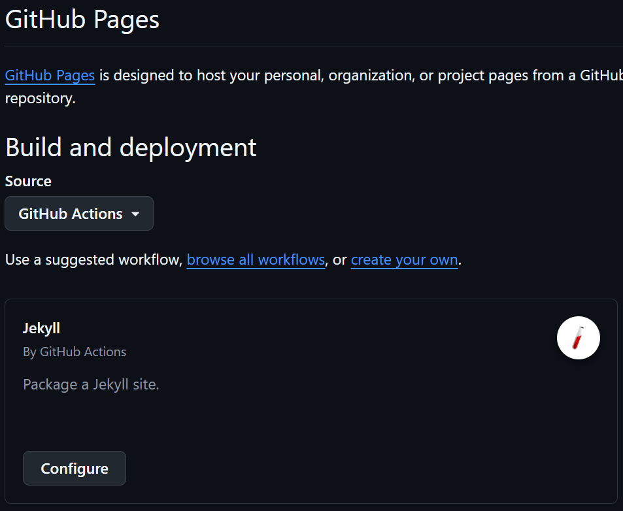623x511 pixels.
Task: Click the circular workflow badge on Jekyll card
Action: [x=578, y=338]
